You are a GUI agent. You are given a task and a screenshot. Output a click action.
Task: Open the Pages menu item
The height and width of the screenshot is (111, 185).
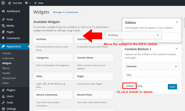pyautogui.click(x=10, y=32)
